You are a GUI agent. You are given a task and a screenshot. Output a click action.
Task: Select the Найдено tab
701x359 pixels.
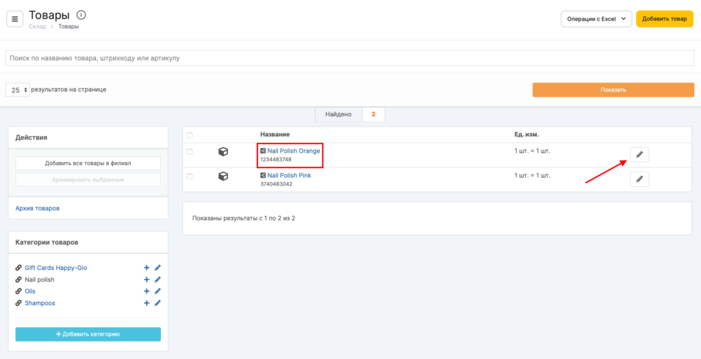(338, 114)
